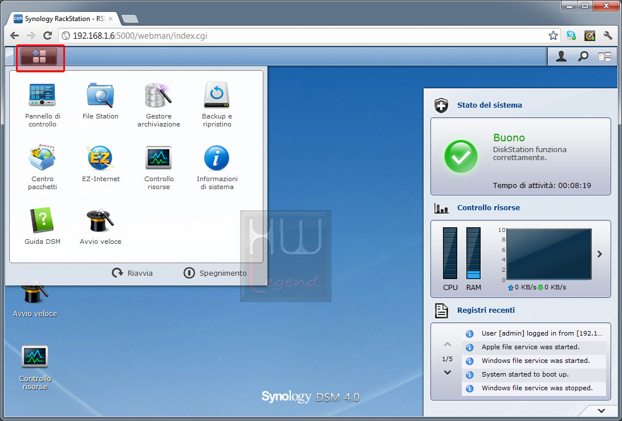Screen dimensions: 622x421
Task: Click the CPU usage bar
Action: pos(450,254)
